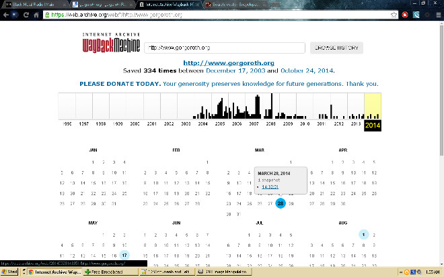Open the Chrome hamburger menu
Image resolution: width=444 pixels, height=277 pixels.
pyautogui.click(x=439, y=15)
